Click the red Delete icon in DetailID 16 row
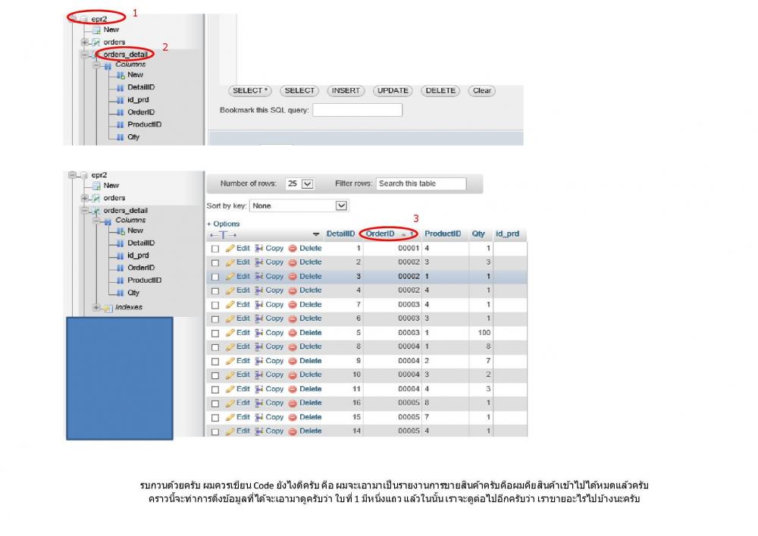 coord(293,403)
